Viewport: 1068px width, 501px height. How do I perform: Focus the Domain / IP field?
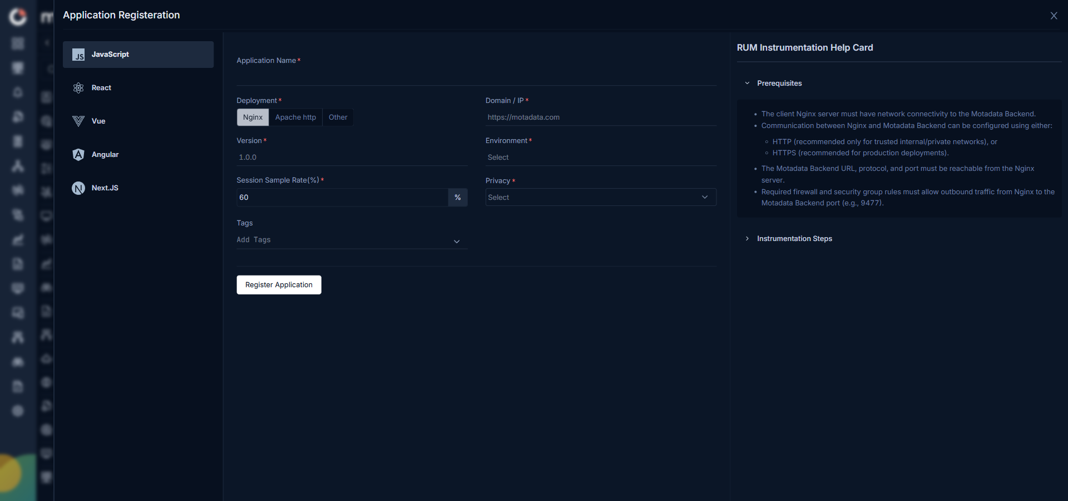601,117
